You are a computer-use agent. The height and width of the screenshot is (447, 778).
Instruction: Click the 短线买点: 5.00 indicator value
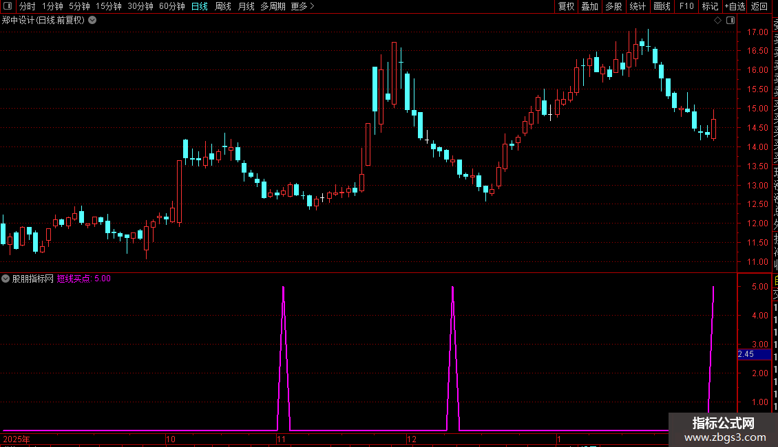(84, 279)
